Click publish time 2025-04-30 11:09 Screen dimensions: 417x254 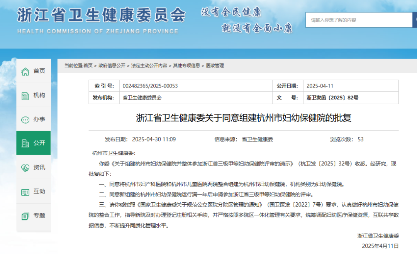pos(154,140)
